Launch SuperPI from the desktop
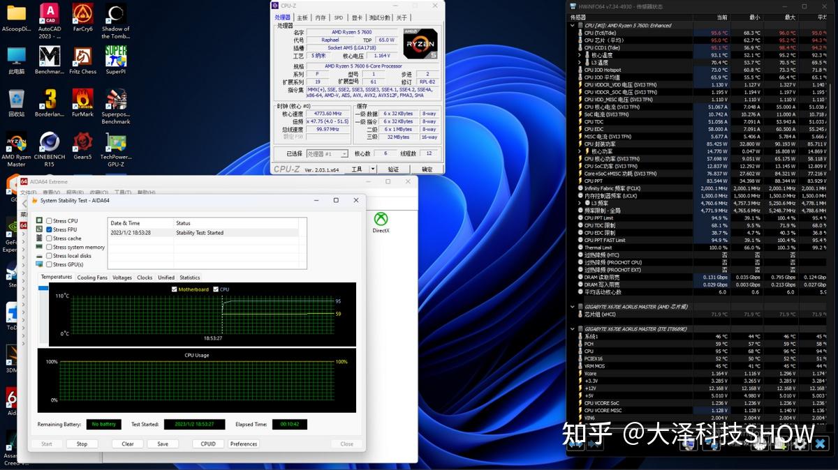 click(x=116, y=61)
